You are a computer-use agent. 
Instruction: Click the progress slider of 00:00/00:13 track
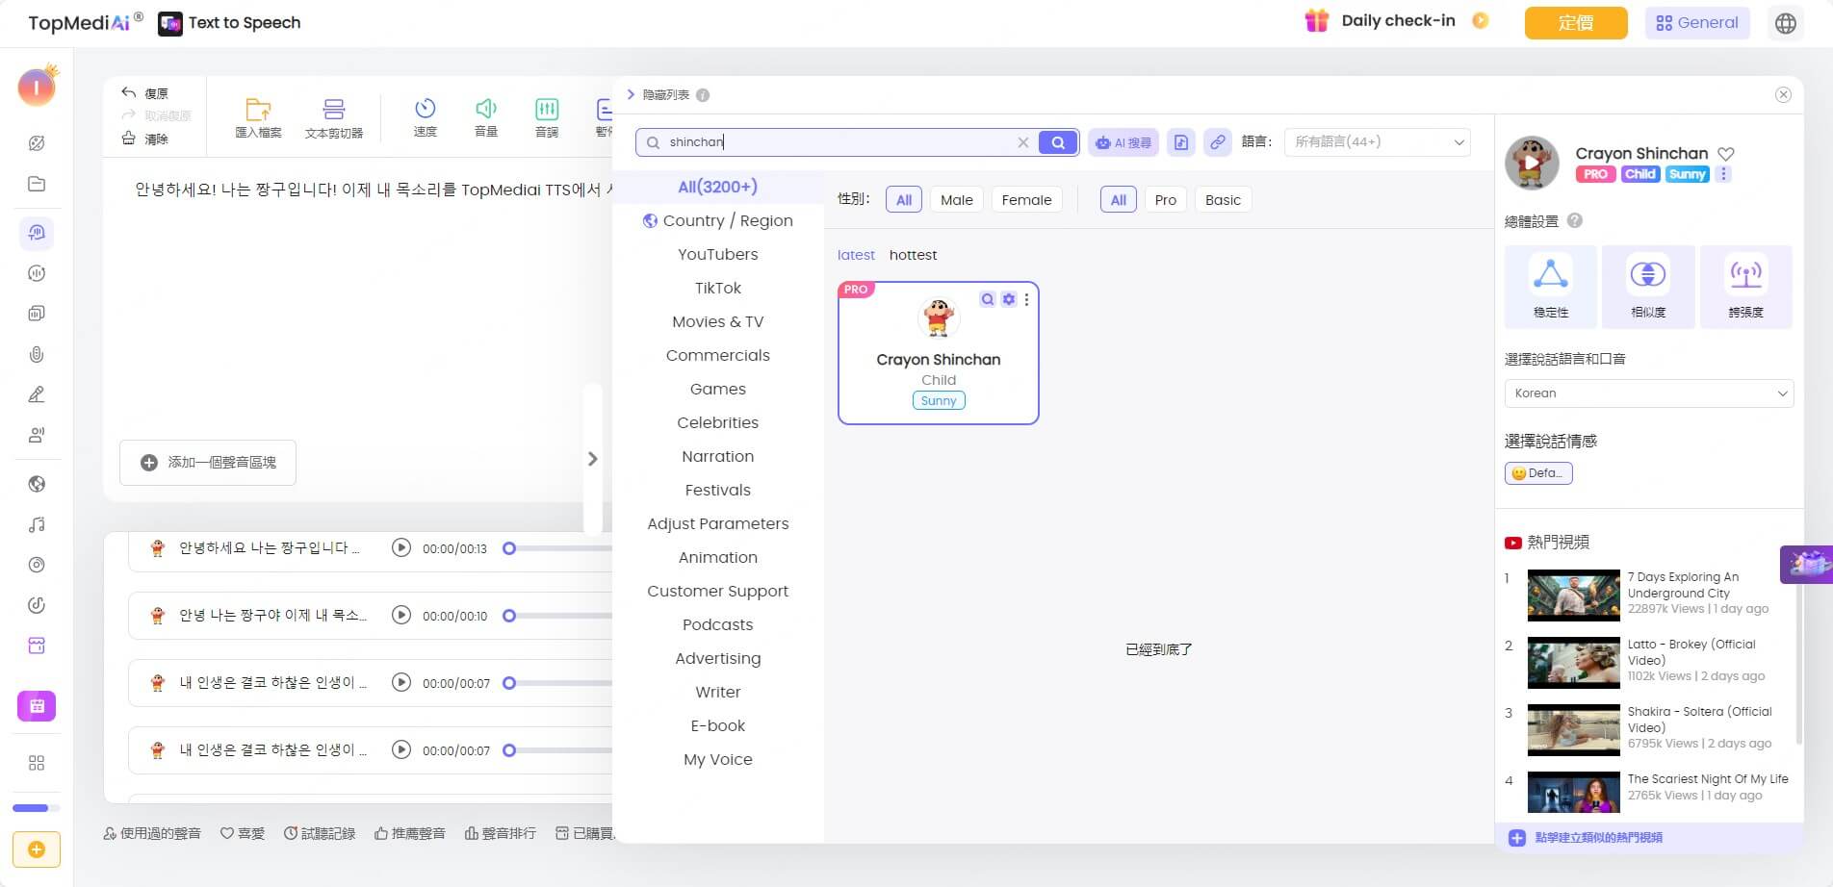(558, 548)
